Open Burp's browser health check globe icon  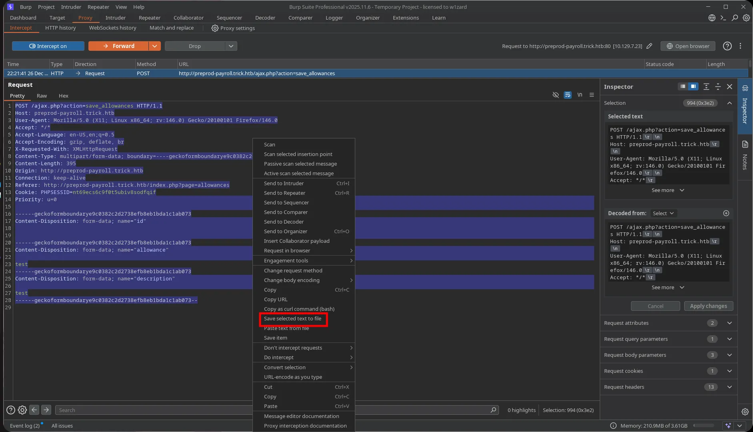[711, 18]
